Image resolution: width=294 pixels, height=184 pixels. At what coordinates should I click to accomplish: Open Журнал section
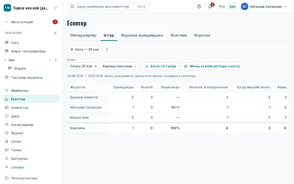31,133
